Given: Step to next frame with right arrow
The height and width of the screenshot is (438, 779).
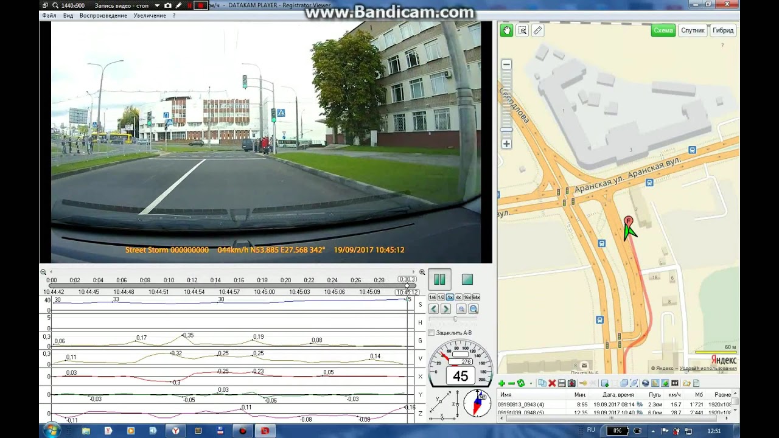Looking at the screenshot, I should [x=445, y=309].
